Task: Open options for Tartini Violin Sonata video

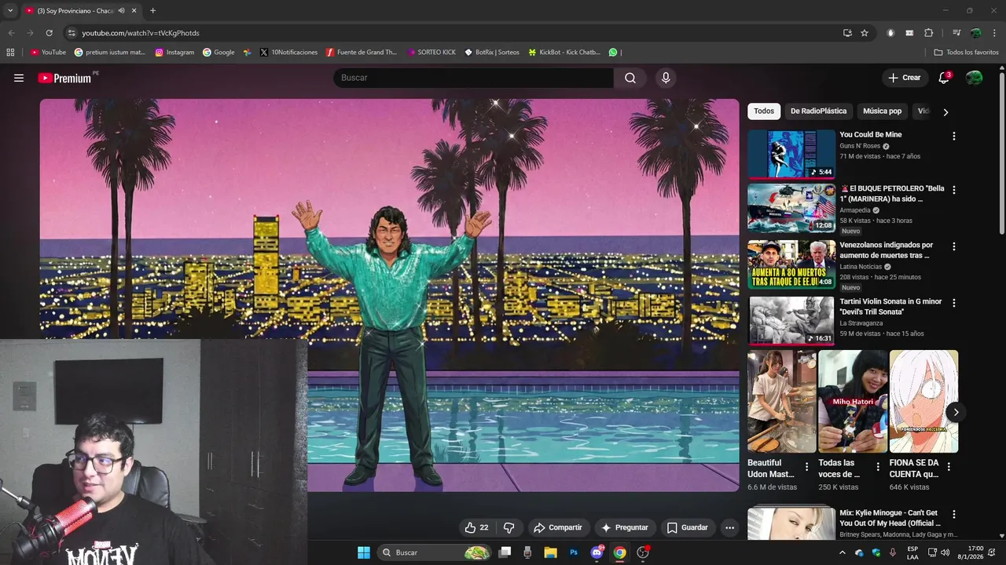Action: pos(954,303)
